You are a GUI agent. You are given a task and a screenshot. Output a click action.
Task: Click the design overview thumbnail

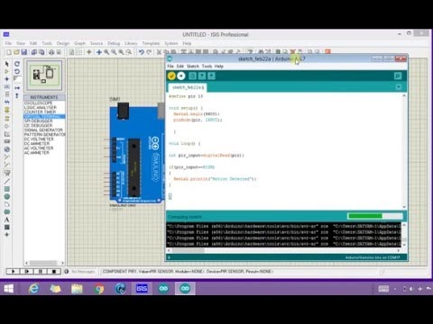coord(44,75)
